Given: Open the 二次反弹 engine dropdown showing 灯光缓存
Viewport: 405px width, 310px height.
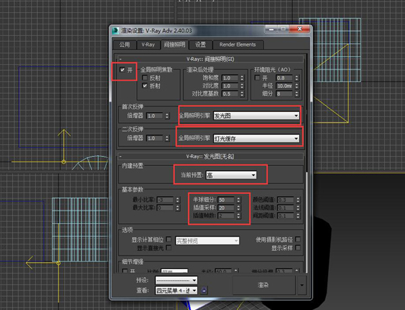Looking at the screenshot, I should [255, 138].
